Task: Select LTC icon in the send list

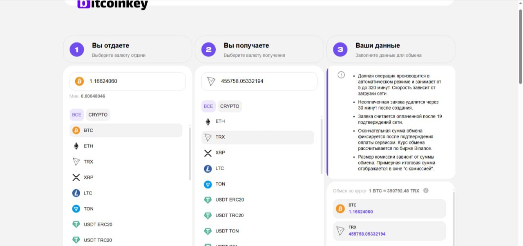Action: (x=76, y=193)
